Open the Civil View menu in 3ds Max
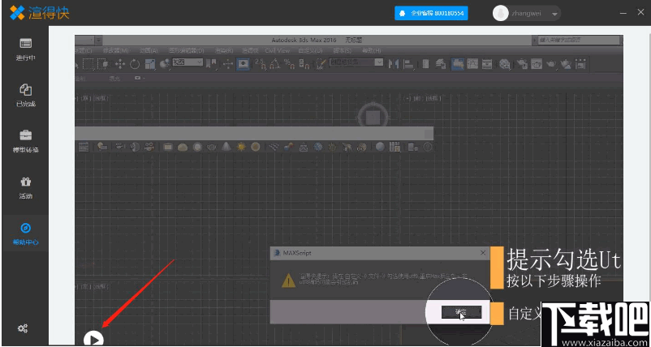The width and height of the screenshot is (651, 347). [277, 50]
